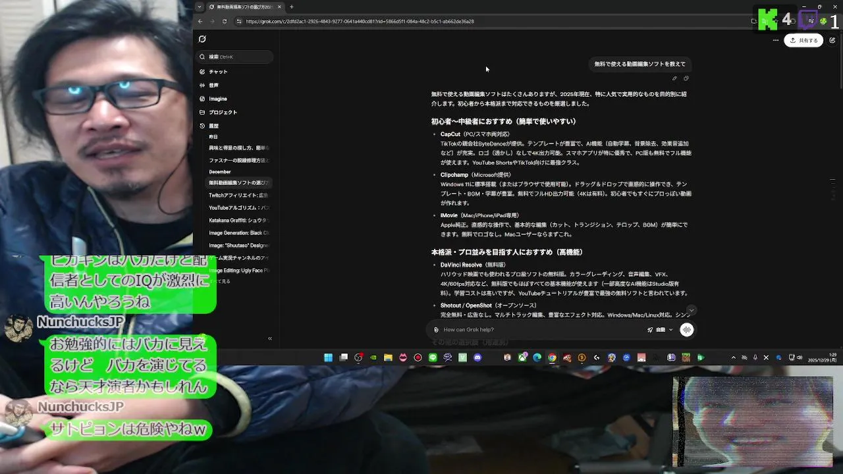Open the three-dots more options menu
843x474 pixels.
coord(775,40)
